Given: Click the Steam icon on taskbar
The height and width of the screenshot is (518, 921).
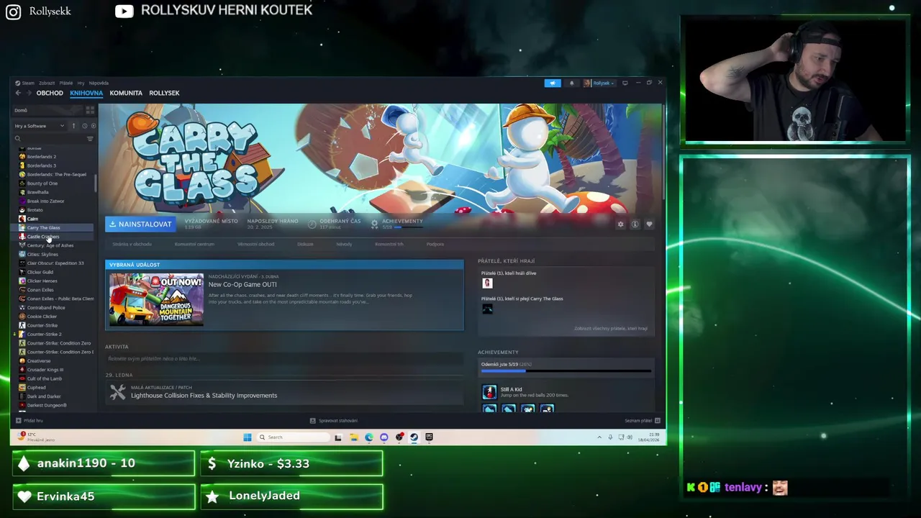Looking at the screenshot, I should click(x=414, y=437).
